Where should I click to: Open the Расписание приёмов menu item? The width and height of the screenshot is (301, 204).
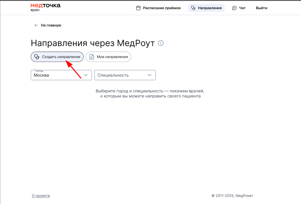(162, 8)
